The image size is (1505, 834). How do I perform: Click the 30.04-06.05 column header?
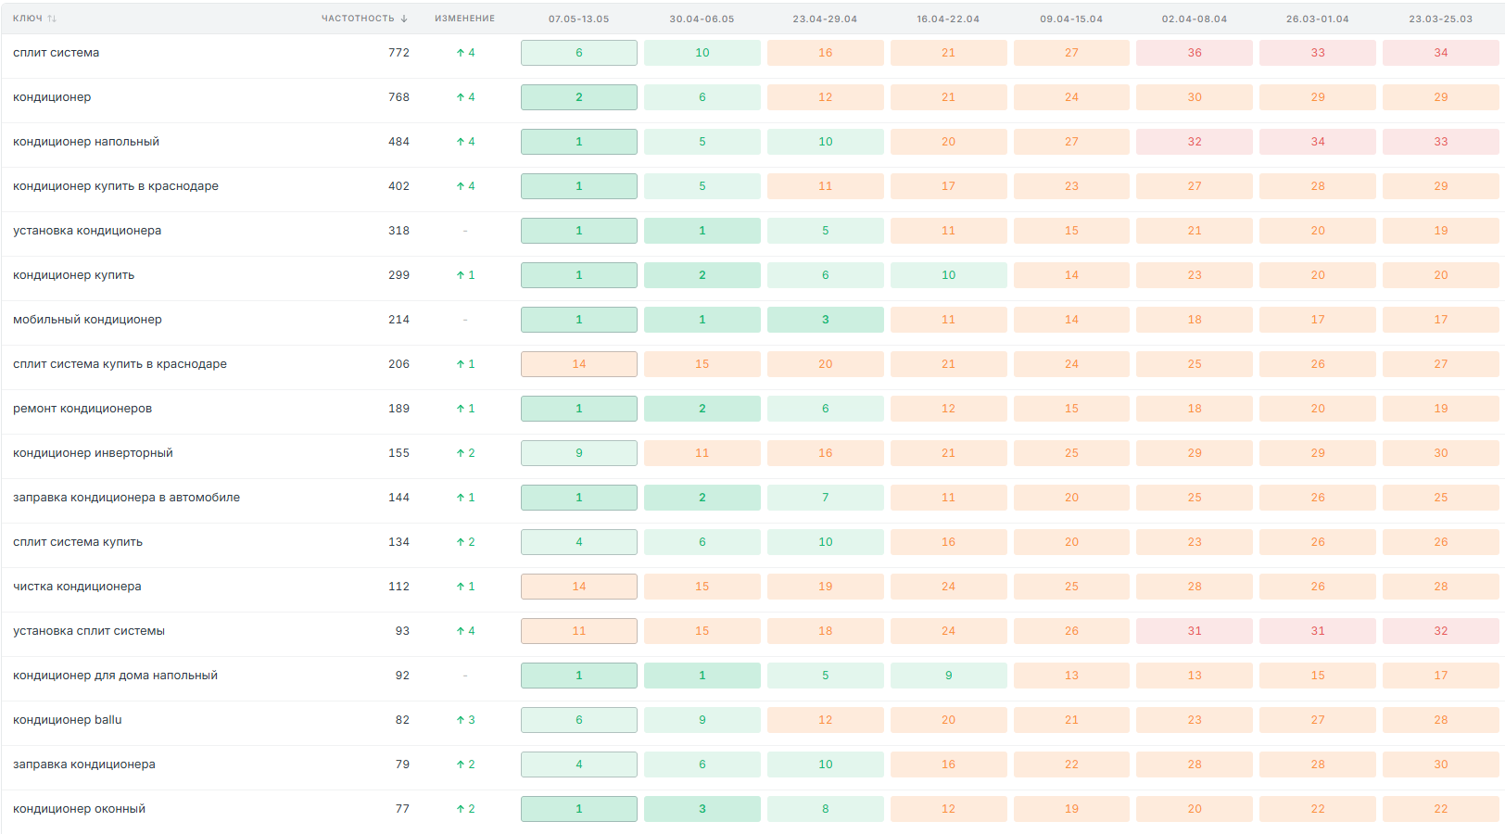702,19
